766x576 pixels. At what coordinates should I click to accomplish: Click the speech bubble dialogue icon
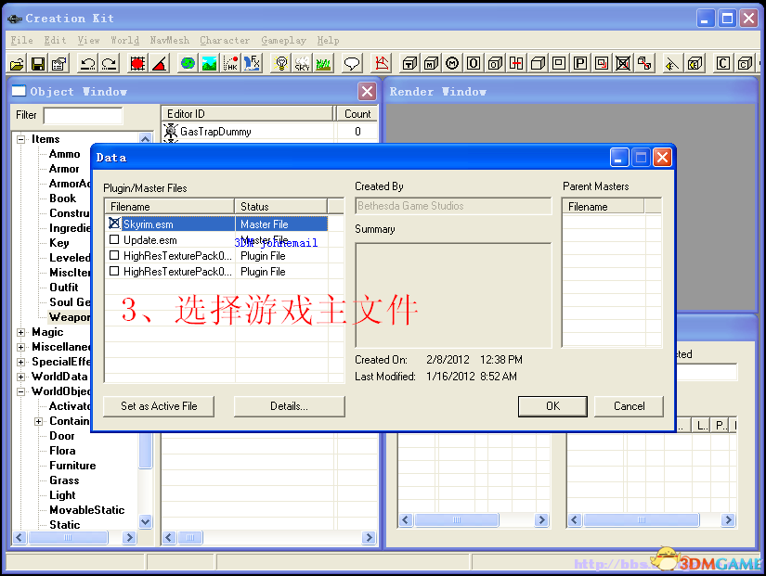tap(352, 63)
